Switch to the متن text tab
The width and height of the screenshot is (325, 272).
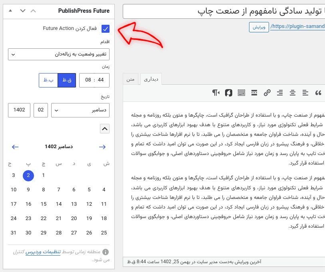[130, 79]
